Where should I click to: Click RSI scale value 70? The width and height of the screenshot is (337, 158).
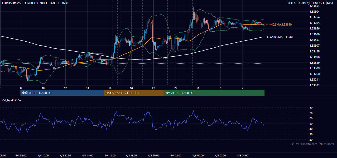(311, 113)
